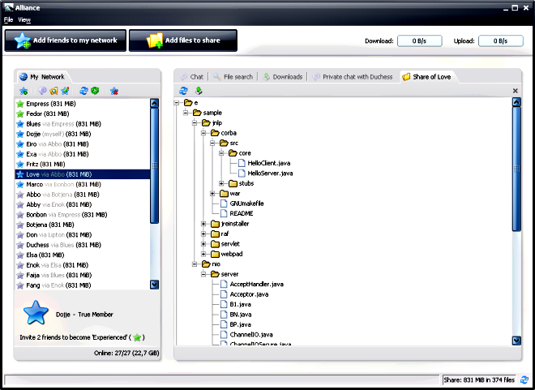Click the GNUmakefile file icon

[224, 204]
